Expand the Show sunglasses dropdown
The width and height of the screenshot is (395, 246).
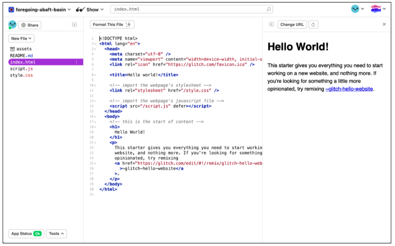tap(90, 9)
